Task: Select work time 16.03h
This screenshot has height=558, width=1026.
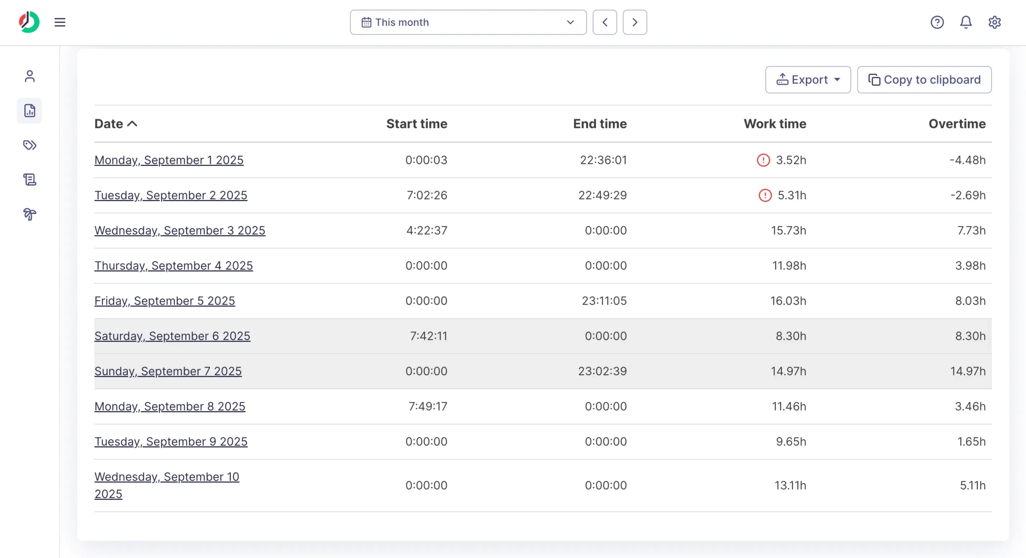Action: pos(788,301)
